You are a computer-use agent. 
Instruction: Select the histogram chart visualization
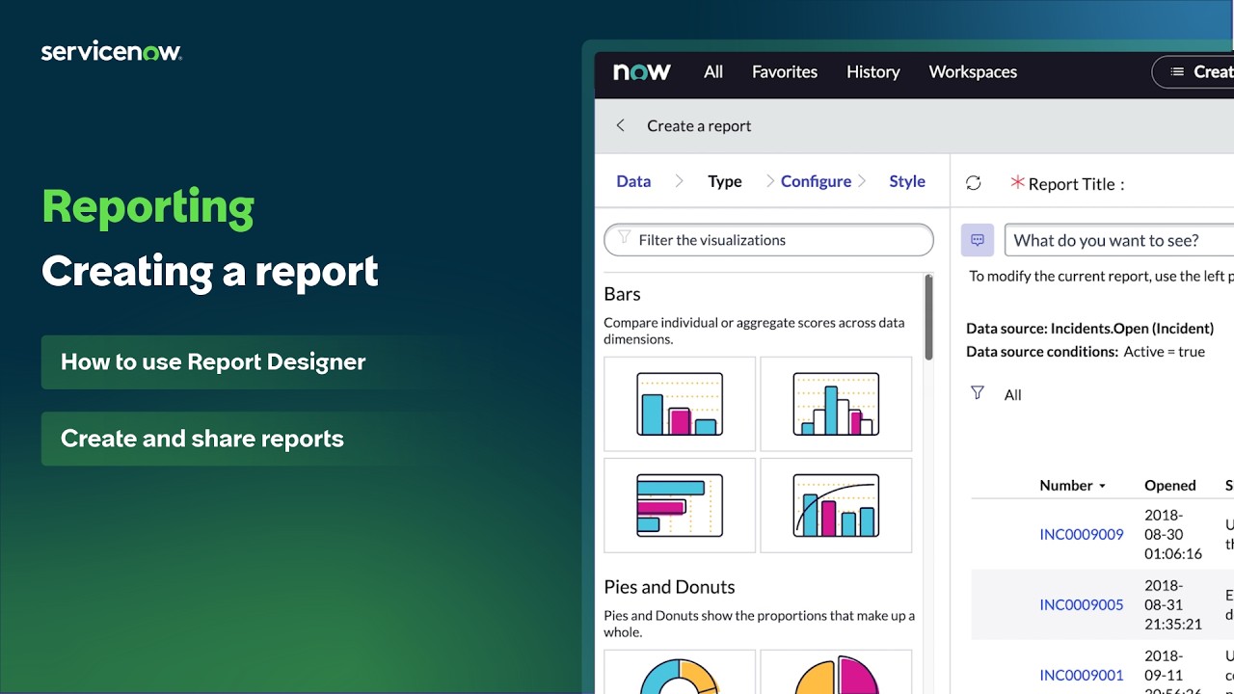836,404
